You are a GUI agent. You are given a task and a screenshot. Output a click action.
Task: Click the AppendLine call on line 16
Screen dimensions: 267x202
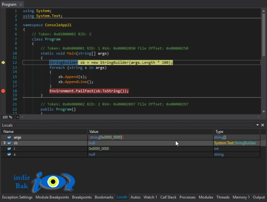[x=76, y=82]
